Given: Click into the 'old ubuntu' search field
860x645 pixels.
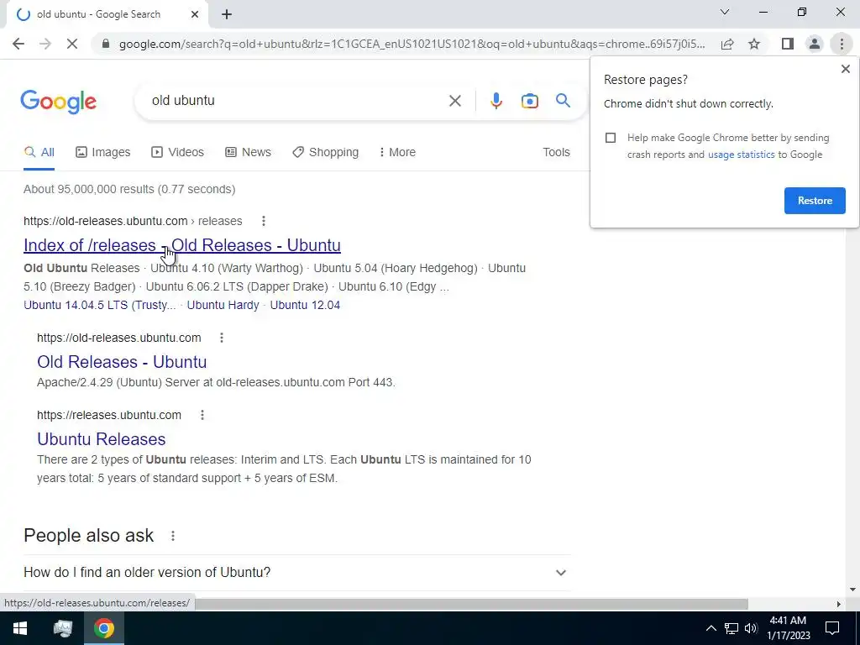Looking at the screenshot, I should [x=296, y=101].
